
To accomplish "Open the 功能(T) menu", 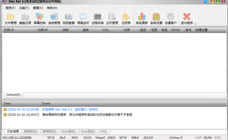I will click(24, 8).
